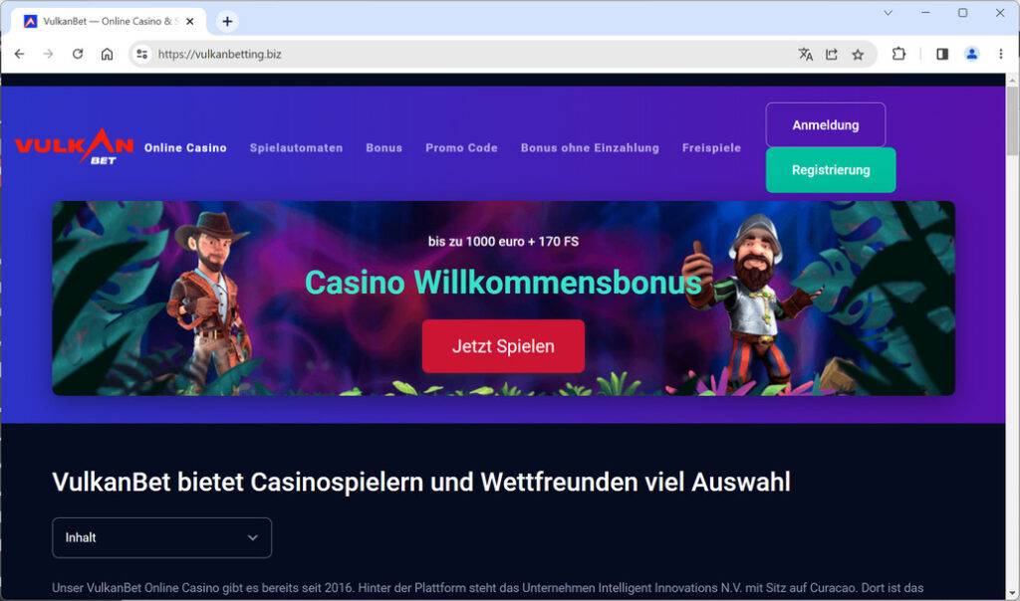Viewport: 1020px width, 601px height.
Task: Open a new tab with plus button
Action: click(227, 22)
